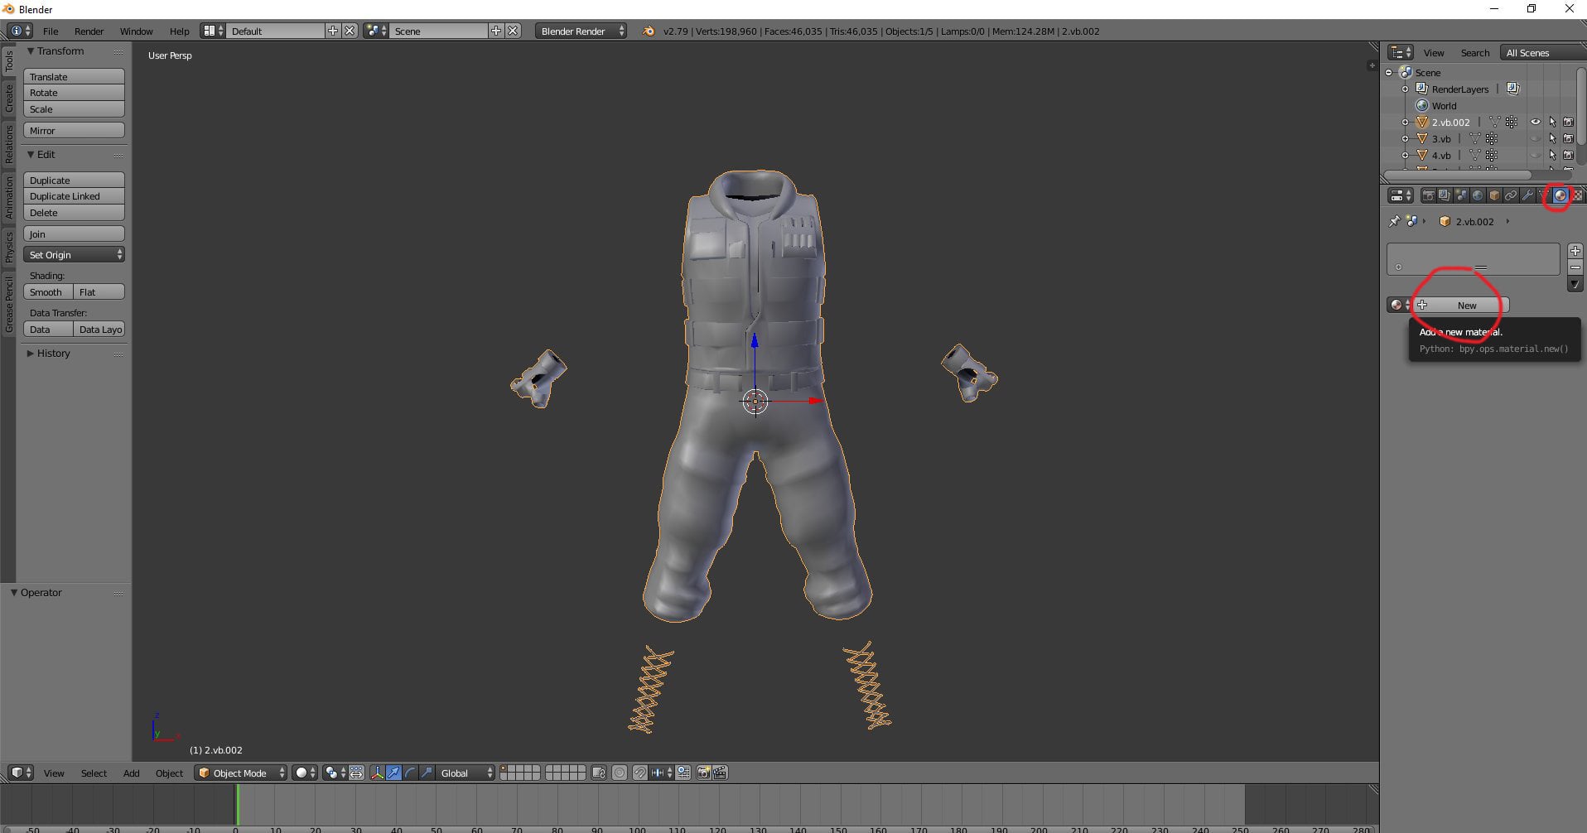The image size is (1587, 833).
Task: Click the OpenGL render image camera icon
Action: pos(703,773)
